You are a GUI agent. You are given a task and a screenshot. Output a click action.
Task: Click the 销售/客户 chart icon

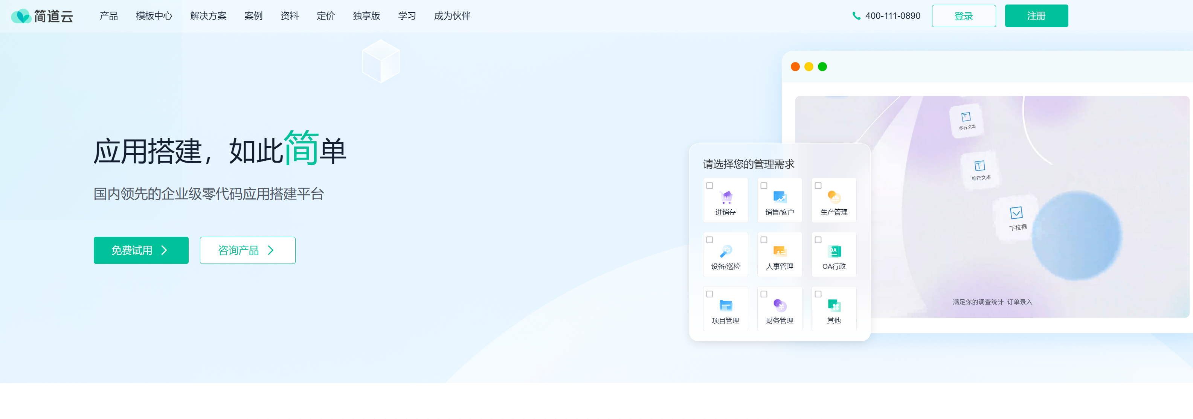780,198
